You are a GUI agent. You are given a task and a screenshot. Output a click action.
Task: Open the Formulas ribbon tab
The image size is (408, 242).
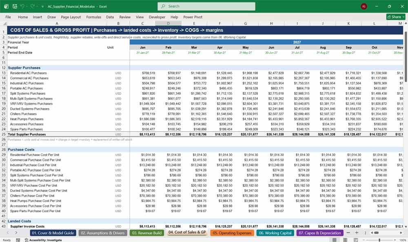94,17
